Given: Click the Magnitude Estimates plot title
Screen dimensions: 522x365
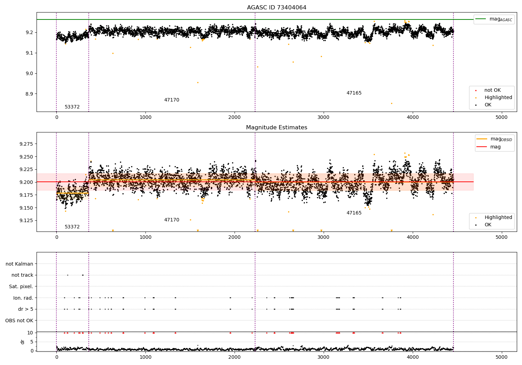Looking at the screenshot, I should pos(277,128).
